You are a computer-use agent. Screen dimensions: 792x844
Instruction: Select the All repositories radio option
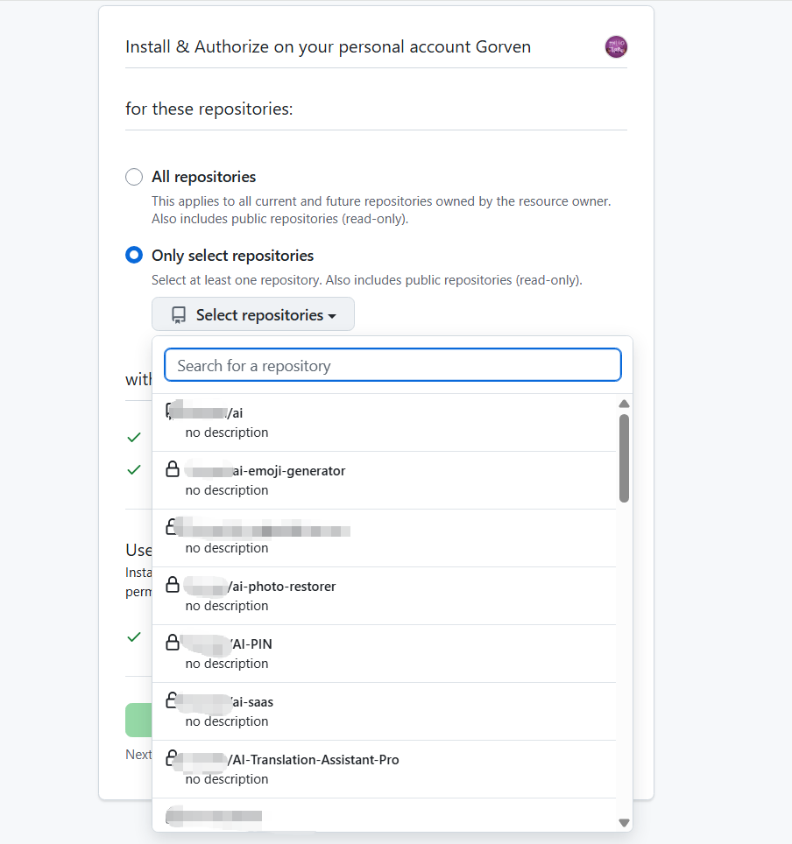pyautogui.click(x=134, y=177)
